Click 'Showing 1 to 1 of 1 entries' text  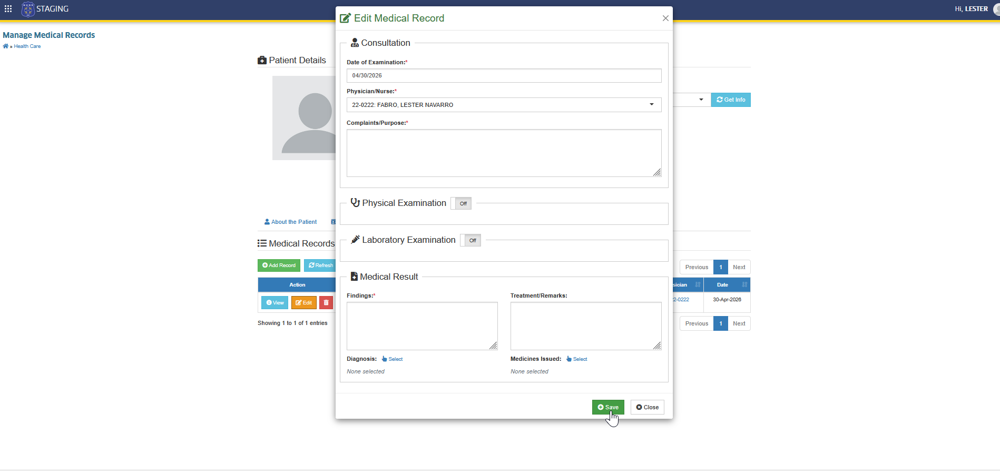(x=292, y=323)
